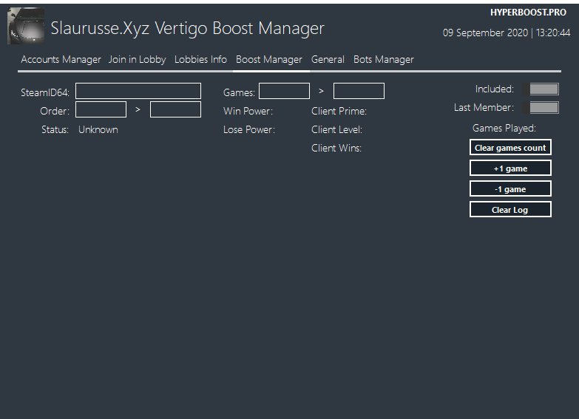
Task: Click the HYPERBOOST.PRO link text
Action: [528, 13]
